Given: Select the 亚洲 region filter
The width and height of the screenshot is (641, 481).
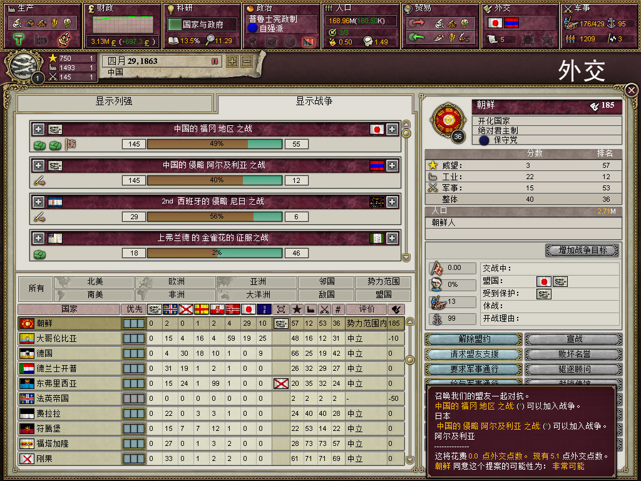Looking at the screenshot, I should [257, 282].
